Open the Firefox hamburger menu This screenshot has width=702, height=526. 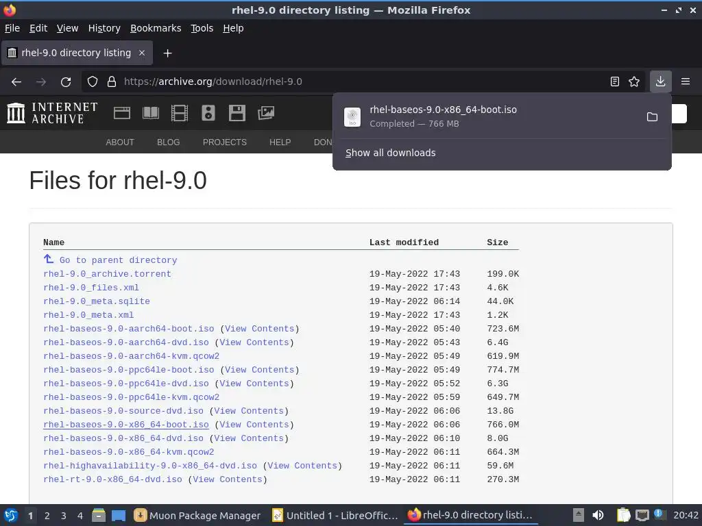pos(686,82)
